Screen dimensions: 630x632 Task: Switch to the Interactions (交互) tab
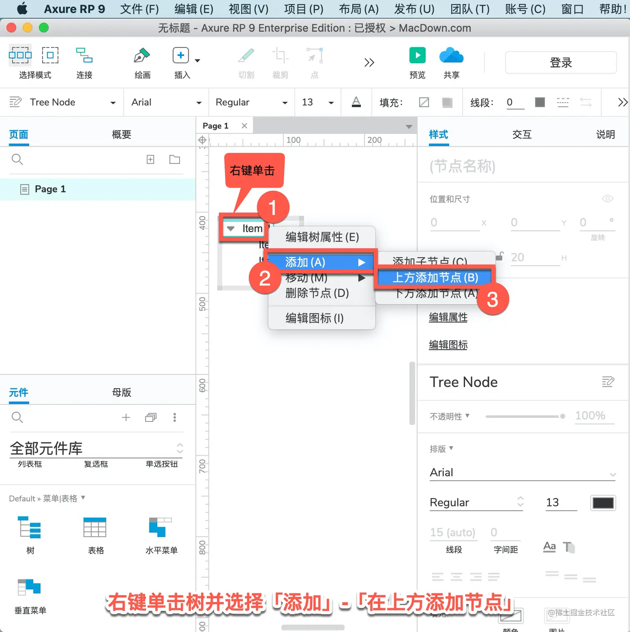pyautogui.click(x=522, y=135)
